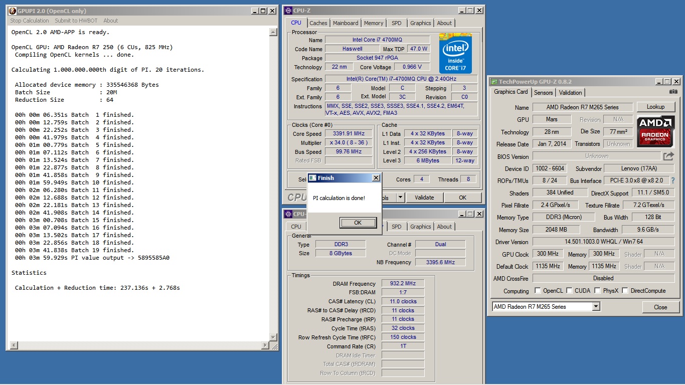Click the Validate button in CPU-Z
Image resolution: width=685 pixels, height=385 pixels.
424,198
